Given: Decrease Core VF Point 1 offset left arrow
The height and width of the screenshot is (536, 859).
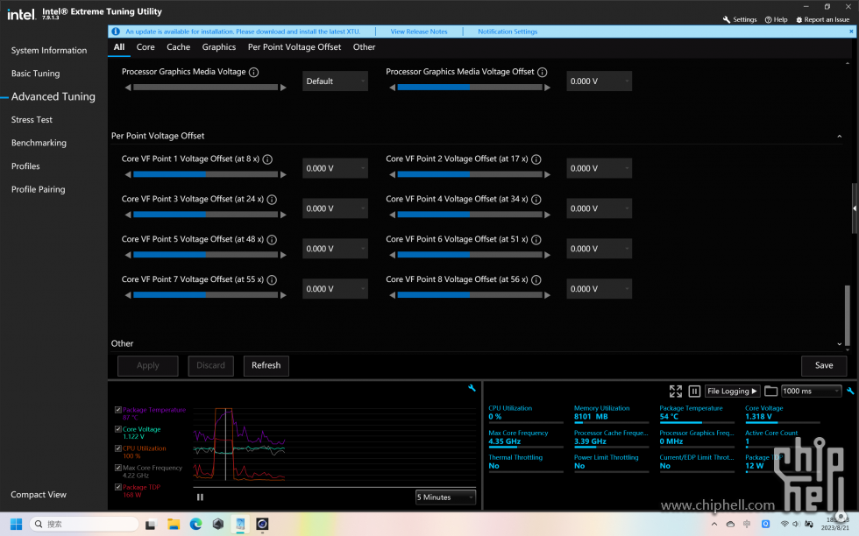Looking at the screenshot, I should 128,174.
